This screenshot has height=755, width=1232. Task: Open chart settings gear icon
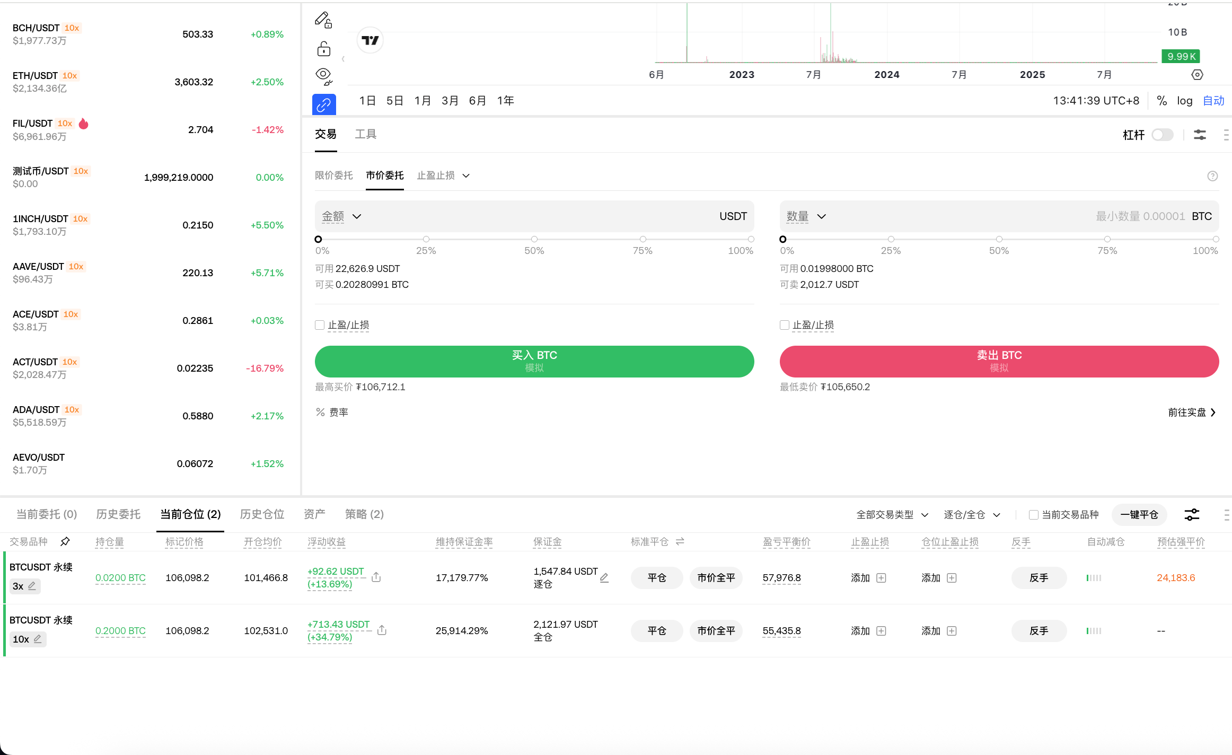click(x=1197, y=74)
